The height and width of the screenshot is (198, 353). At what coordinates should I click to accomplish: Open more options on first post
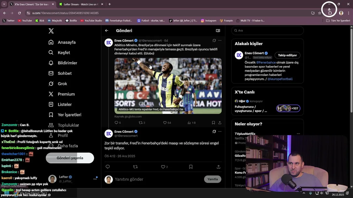click(220, 40)
